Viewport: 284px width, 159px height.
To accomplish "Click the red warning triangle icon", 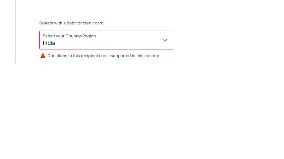I will [43, 56].
